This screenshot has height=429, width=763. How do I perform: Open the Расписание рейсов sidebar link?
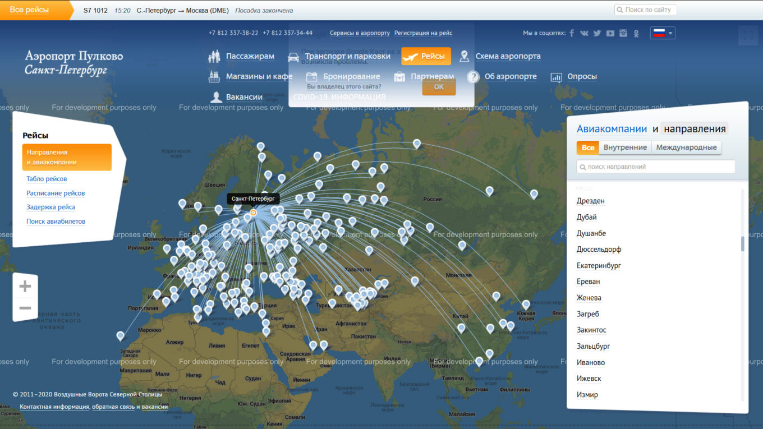click(x=56, y=193)
